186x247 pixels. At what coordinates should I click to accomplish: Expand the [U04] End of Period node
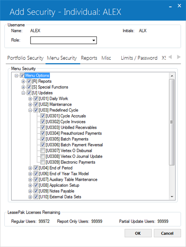(x=30, y=168)
